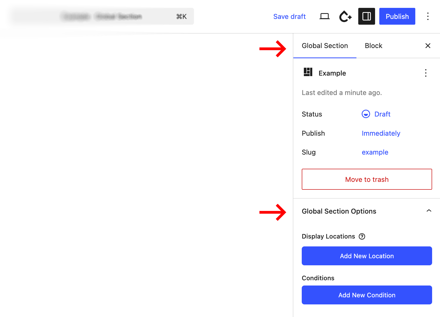Open the Draft status dropdown

tap(382, 114)
